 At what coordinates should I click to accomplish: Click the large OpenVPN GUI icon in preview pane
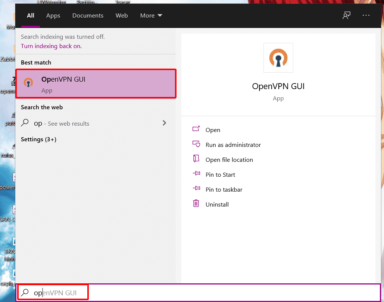[x=278, y=58]
